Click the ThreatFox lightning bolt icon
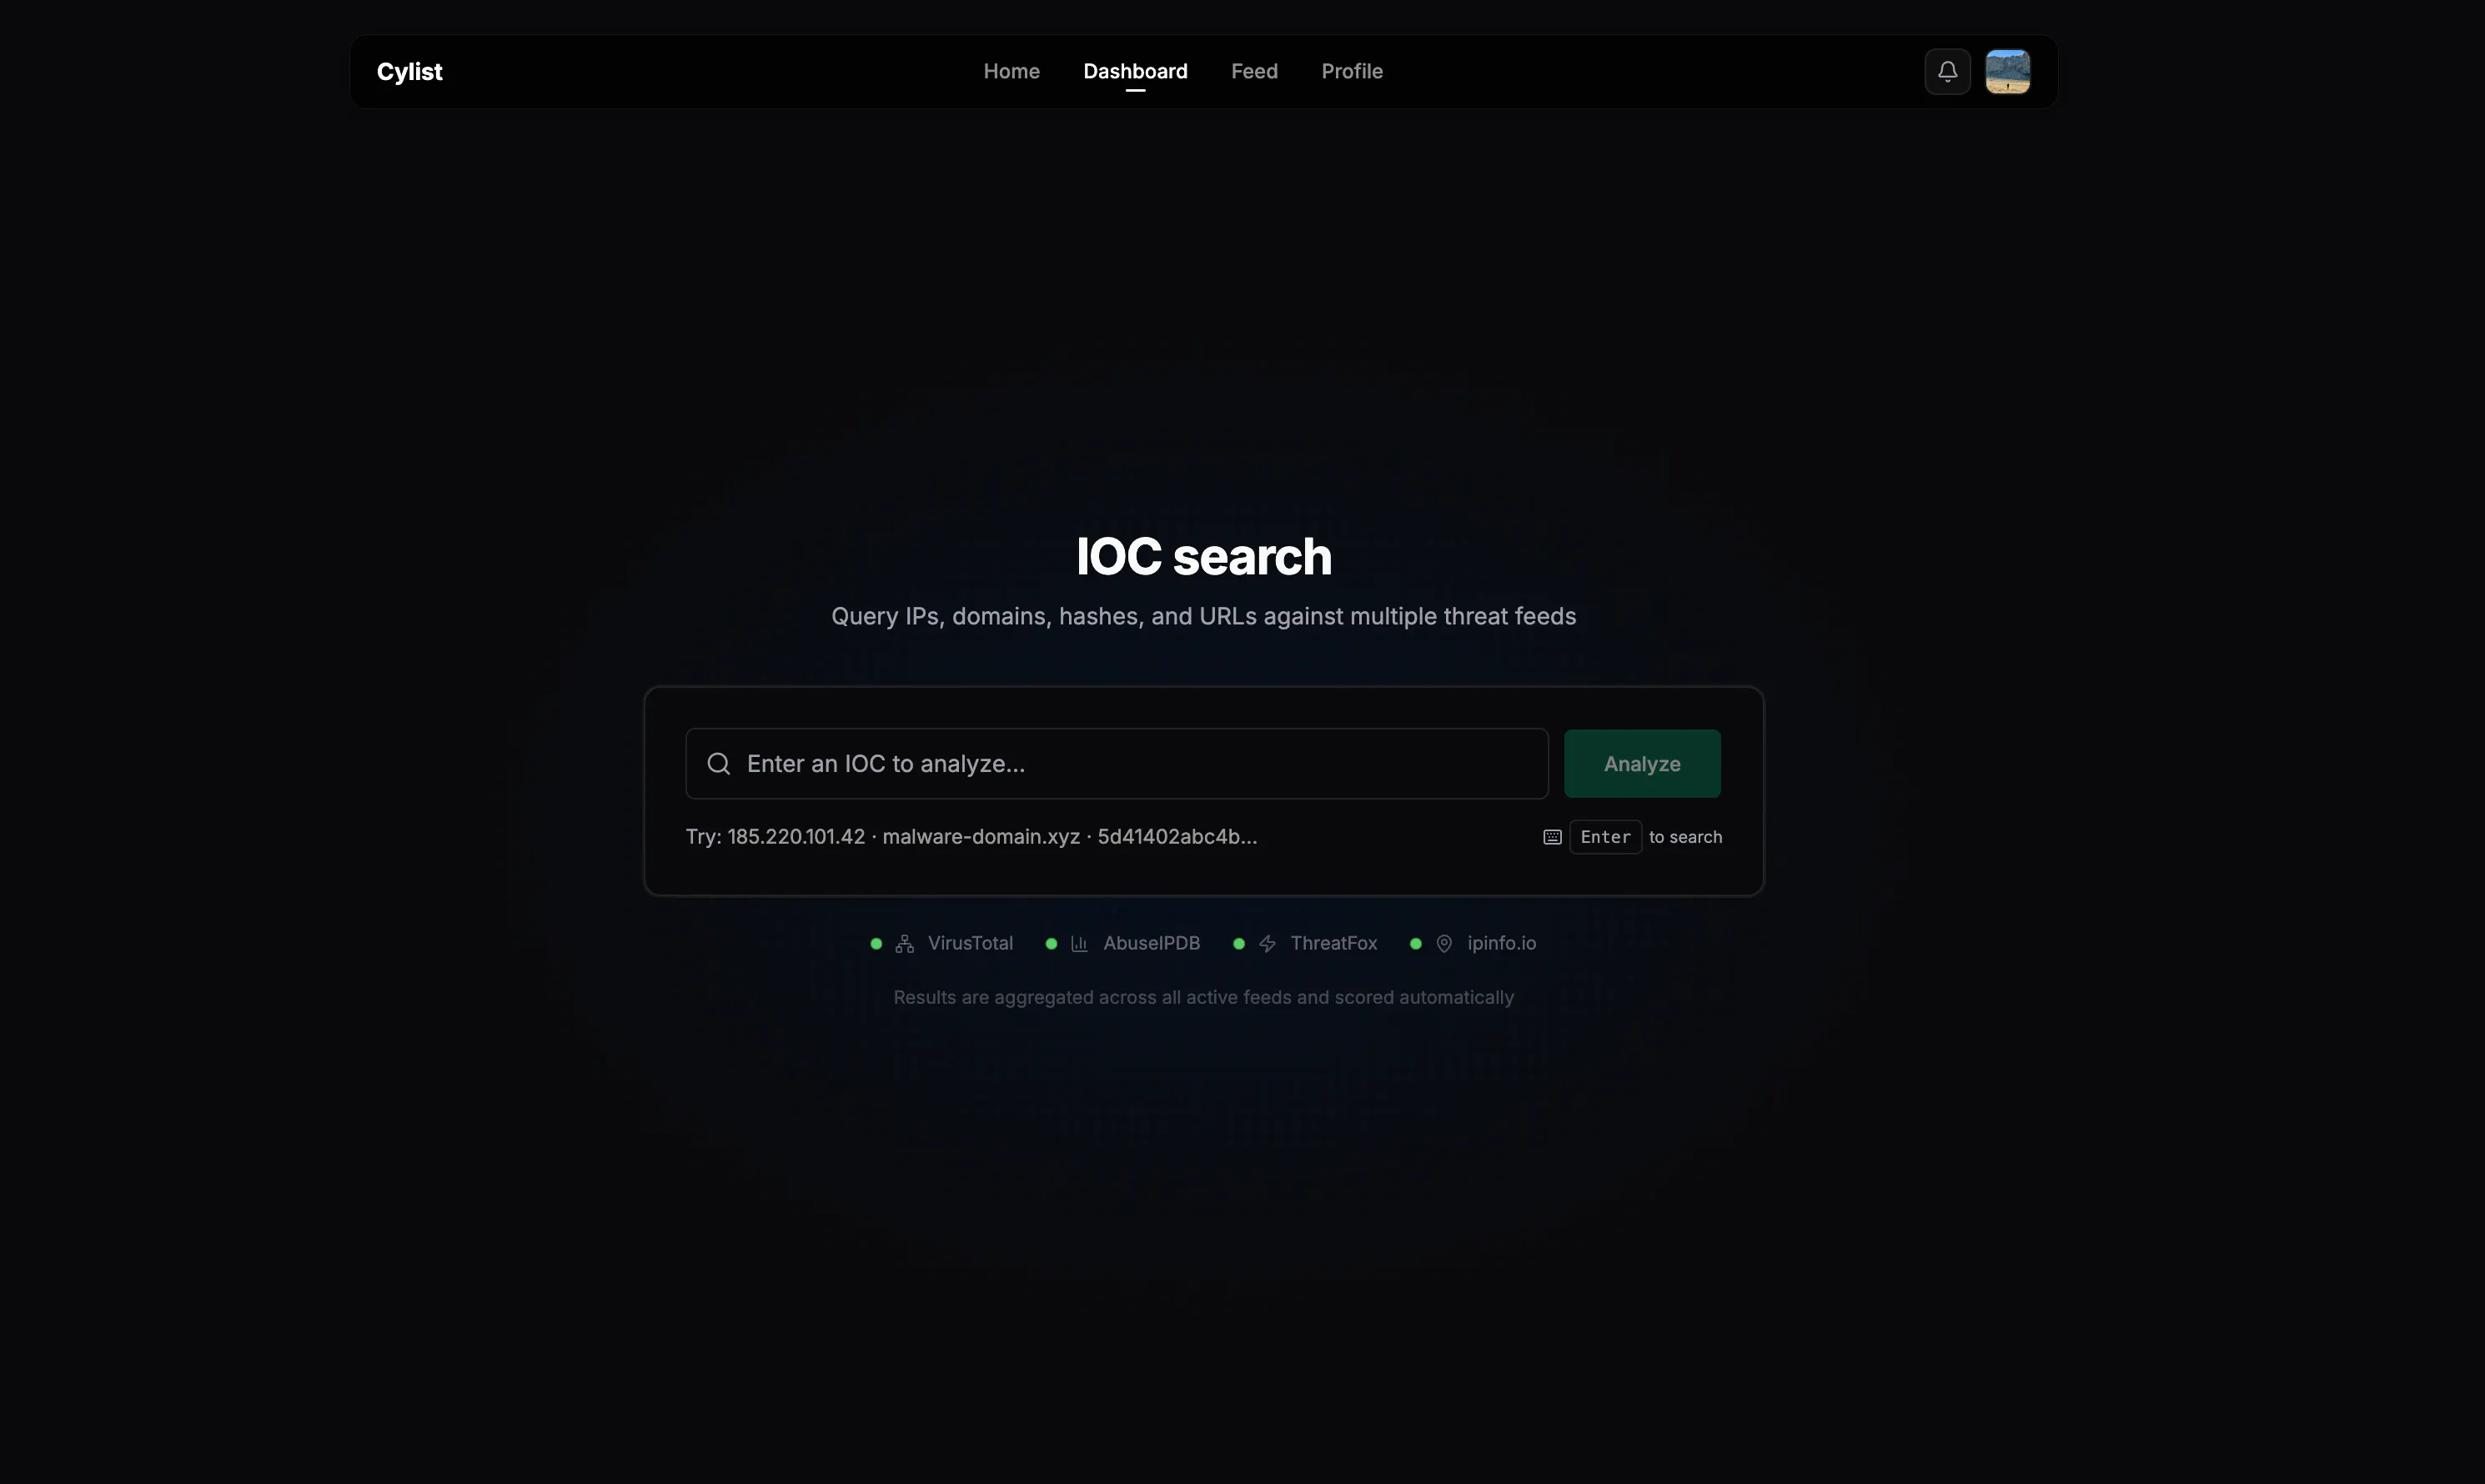This screenshot has height=1484, width=2485. coord(1267,944)
